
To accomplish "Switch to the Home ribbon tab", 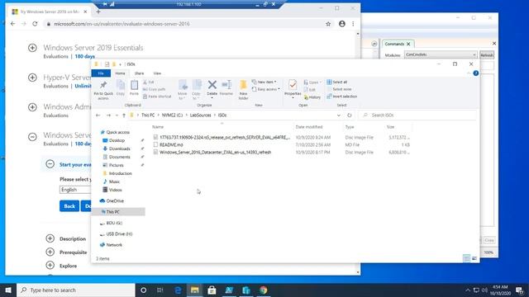I will click(120, 73).
